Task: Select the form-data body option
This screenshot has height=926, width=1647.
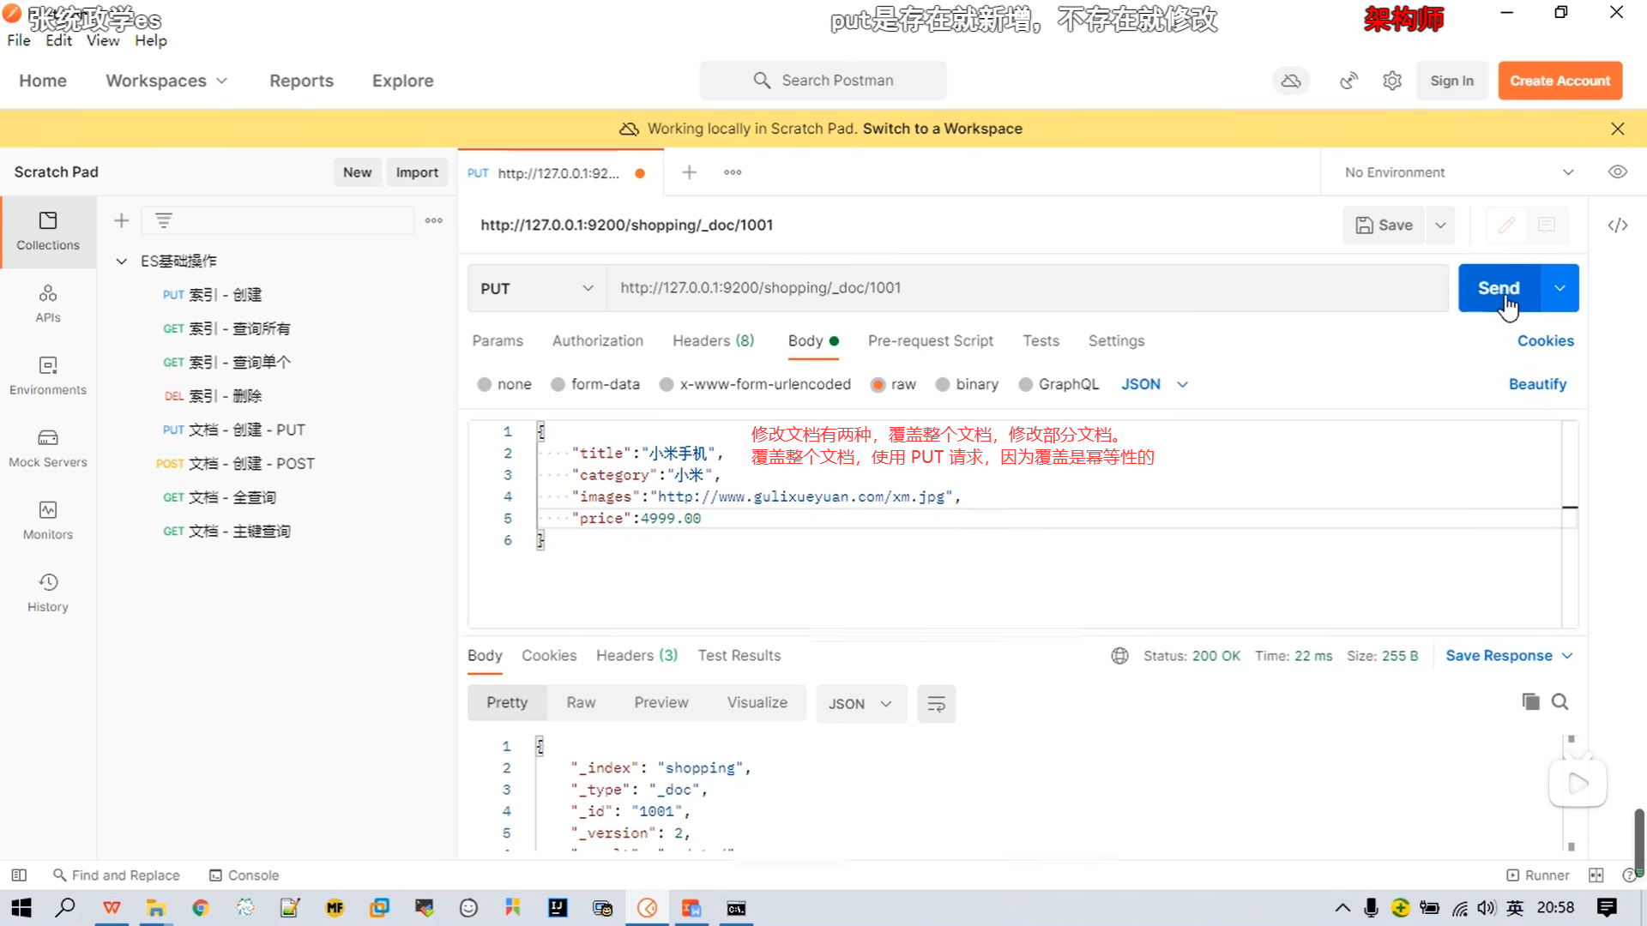Action: click(x=558, y=385)
